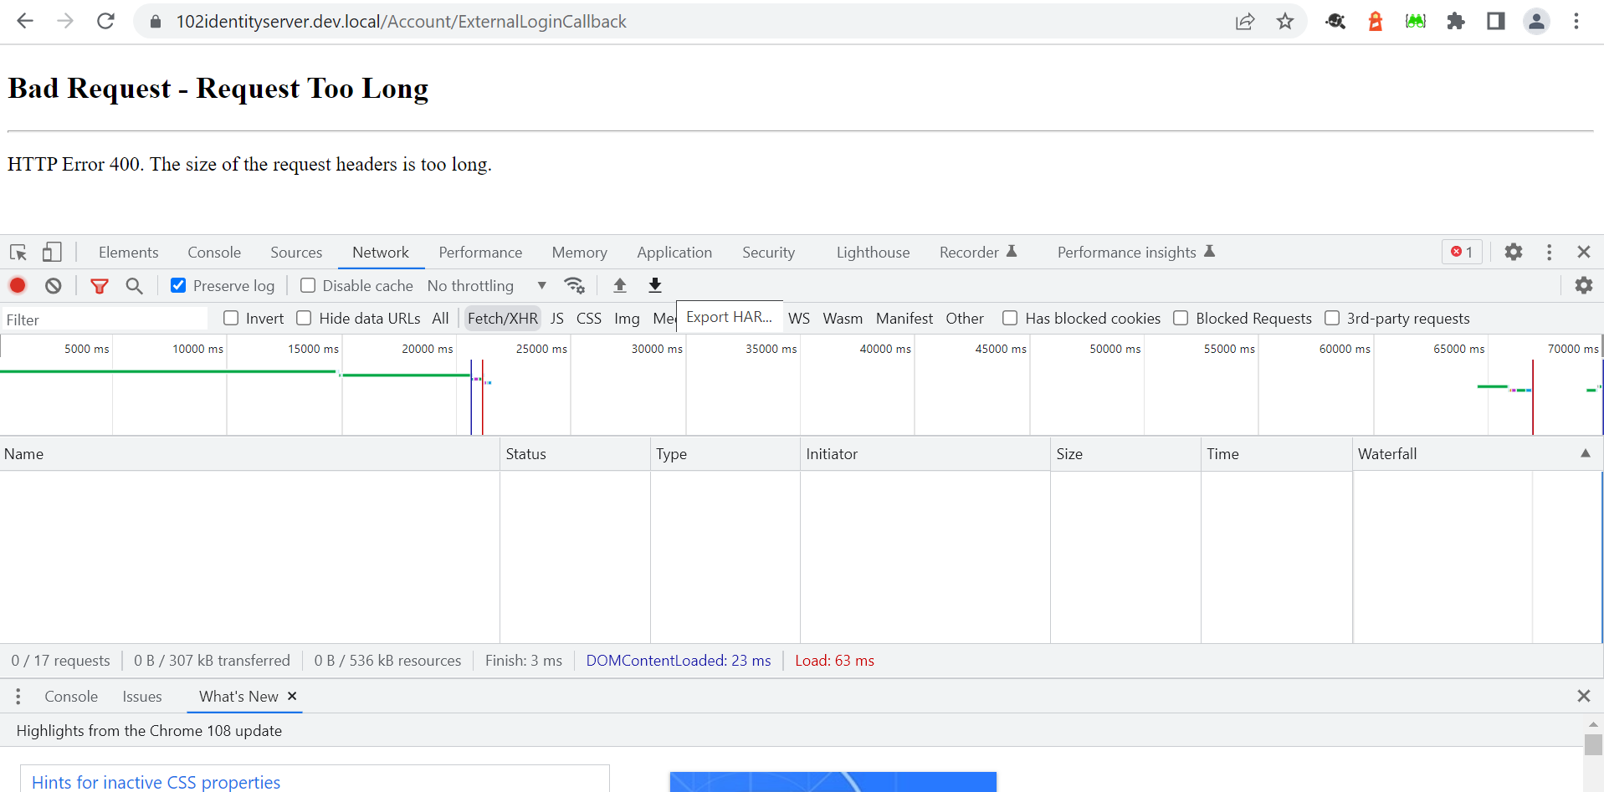1604x792 pixels.
Task: Open the Memory panel
Action: pos(579,252)
